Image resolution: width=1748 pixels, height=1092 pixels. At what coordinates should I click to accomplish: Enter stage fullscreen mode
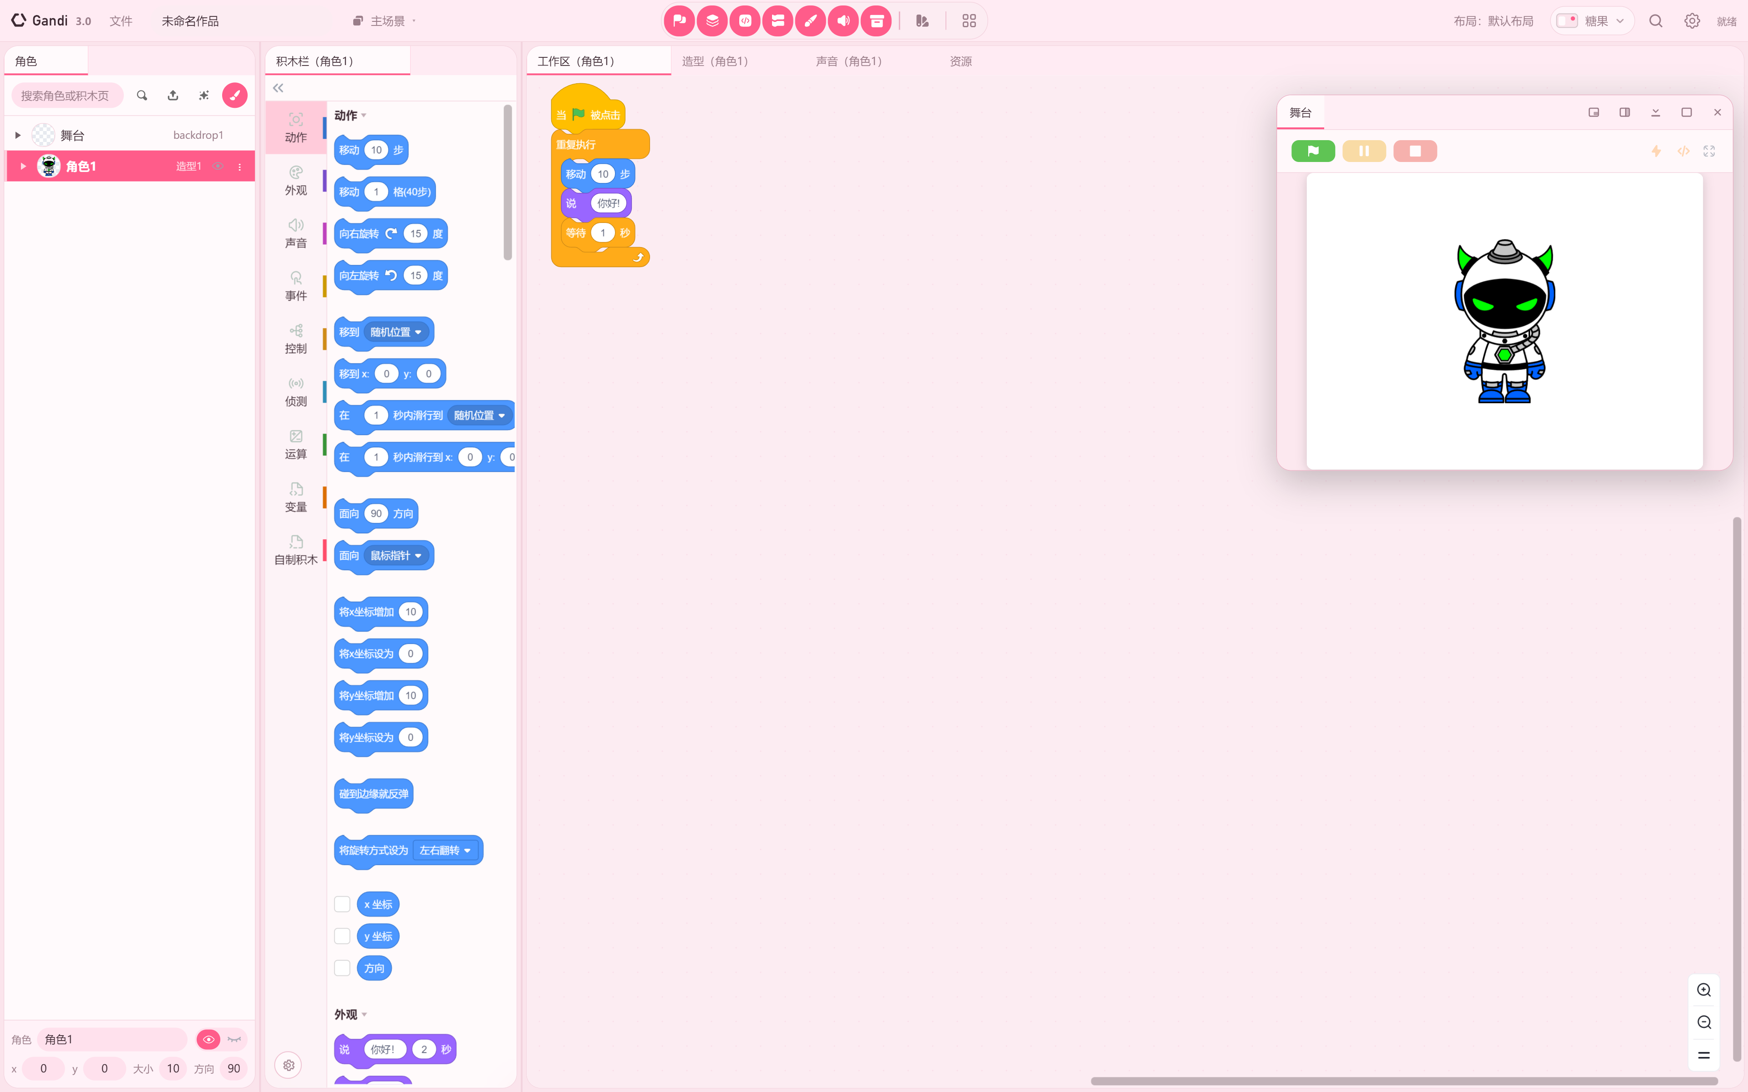pyautogui.click(x=1709, y=151)
